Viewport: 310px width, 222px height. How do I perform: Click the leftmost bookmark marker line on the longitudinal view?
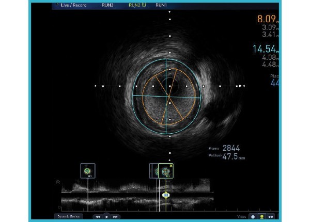pyautogui.click(x=88, y=195)
